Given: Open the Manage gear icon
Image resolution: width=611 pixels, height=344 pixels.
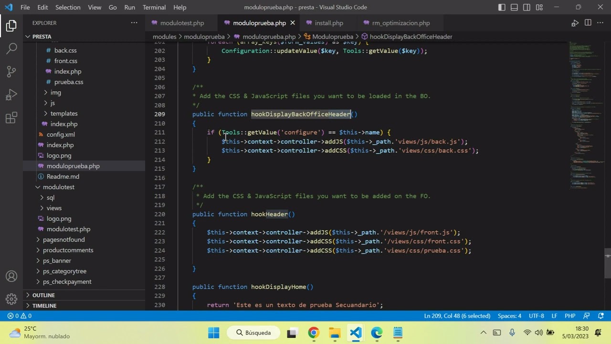Looking at the screenshot, I should [x=11, y=299].
